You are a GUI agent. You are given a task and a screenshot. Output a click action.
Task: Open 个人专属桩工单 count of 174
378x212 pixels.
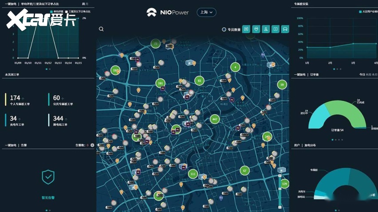(15, 98)
